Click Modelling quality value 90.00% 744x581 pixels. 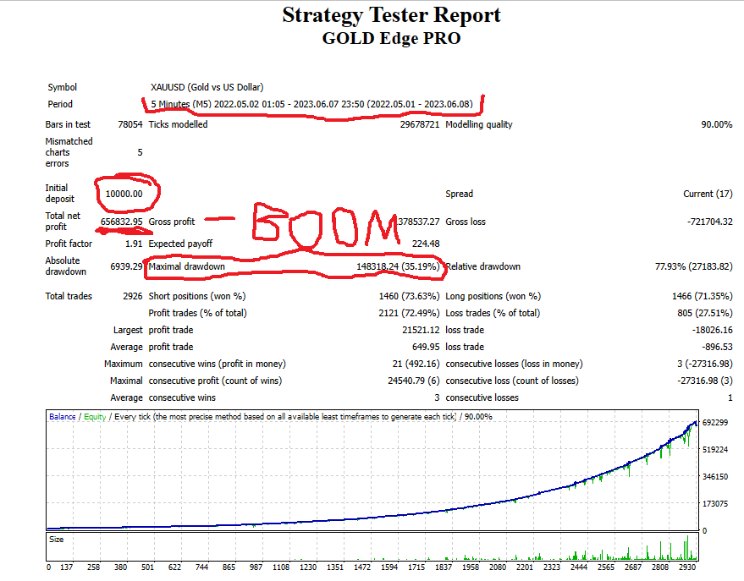click(x=716, y=124)
